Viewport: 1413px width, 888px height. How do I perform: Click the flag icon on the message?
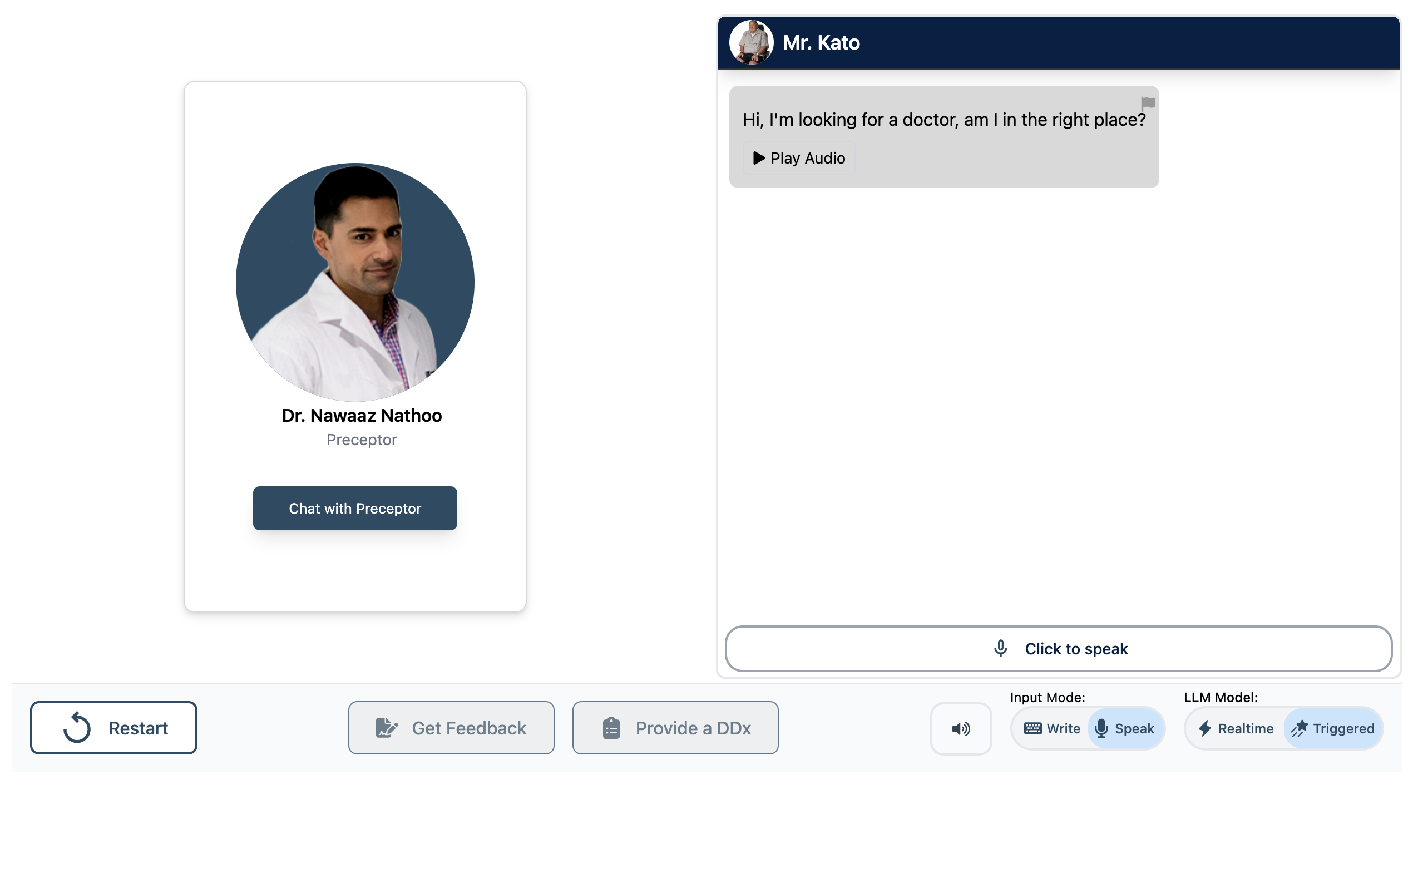pyautogui.click(x=1147, y=103)
